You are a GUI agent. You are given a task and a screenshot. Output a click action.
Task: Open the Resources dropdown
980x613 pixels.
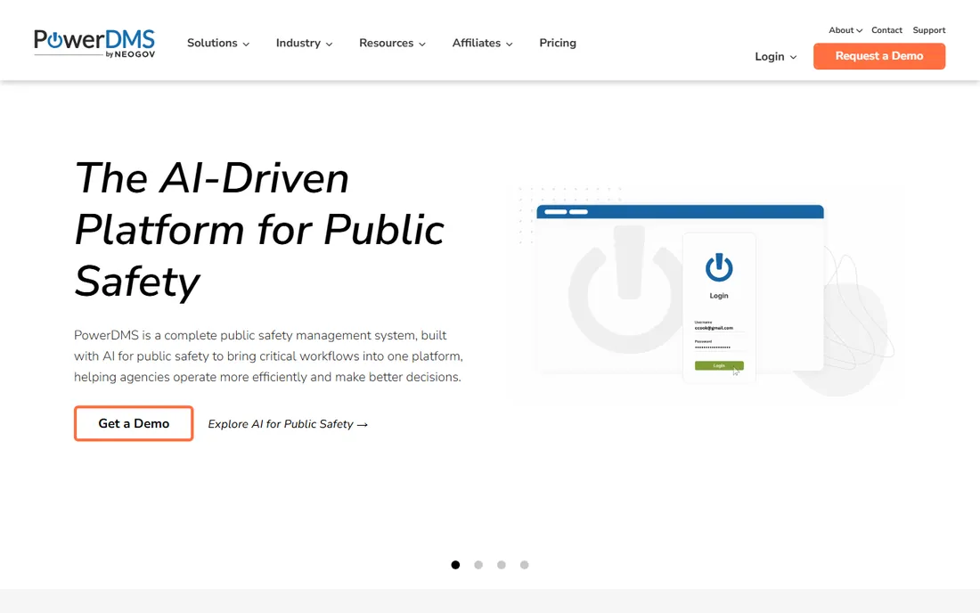[x=392, y=43]
